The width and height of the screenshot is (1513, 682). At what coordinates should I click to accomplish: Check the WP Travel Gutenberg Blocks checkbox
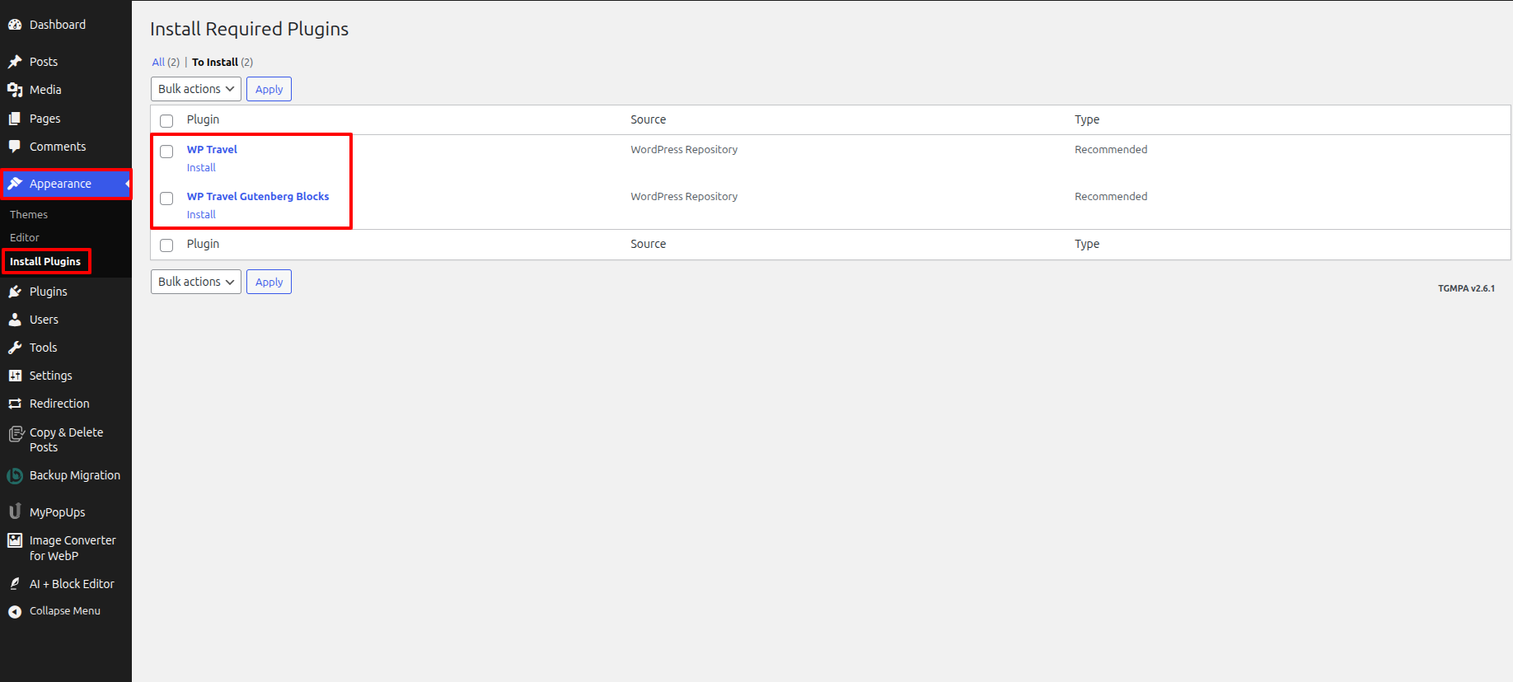click(x=166, y=199)
